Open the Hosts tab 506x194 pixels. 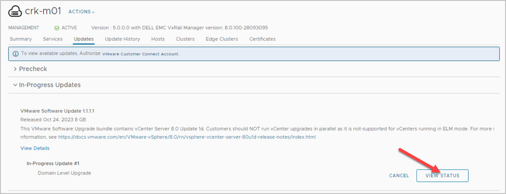tap(158, 39)
